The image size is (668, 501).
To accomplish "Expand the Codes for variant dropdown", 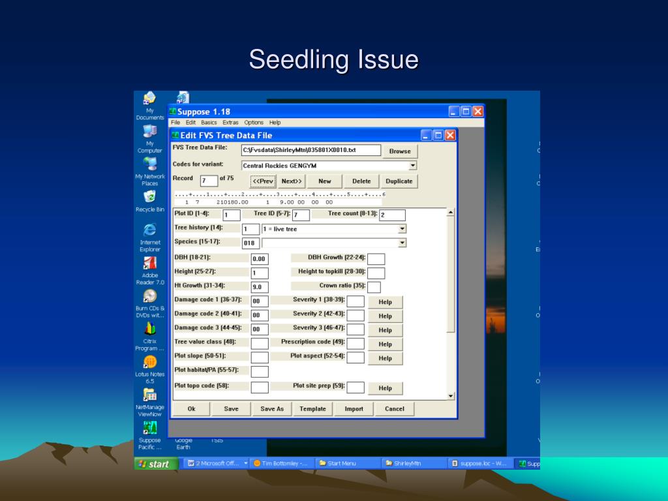I will (412, 166).
